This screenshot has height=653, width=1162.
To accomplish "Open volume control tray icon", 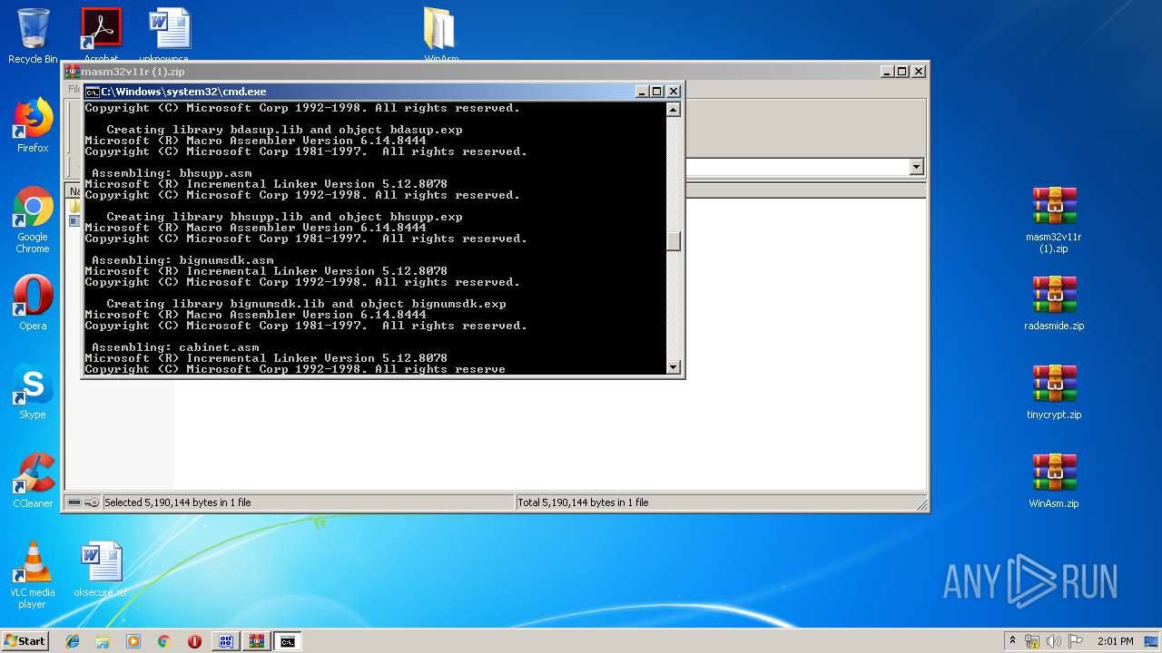I will (x=1054, y=641).
